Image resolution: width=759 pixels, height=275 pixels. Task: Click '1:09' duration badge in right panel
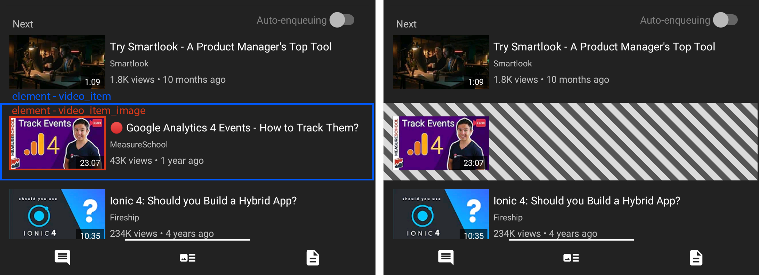point(476,82)
